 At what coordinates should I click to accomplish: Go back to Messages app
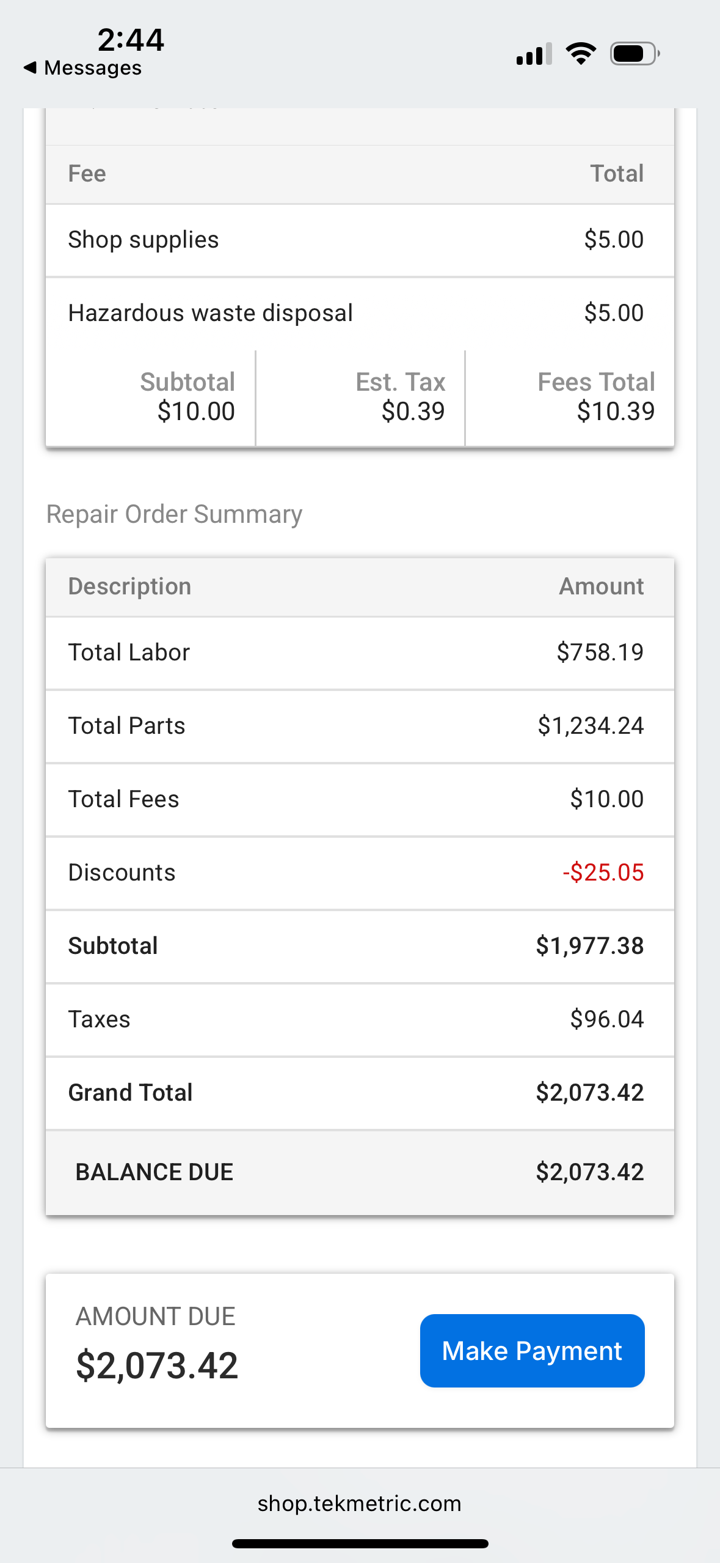[92, 68]
